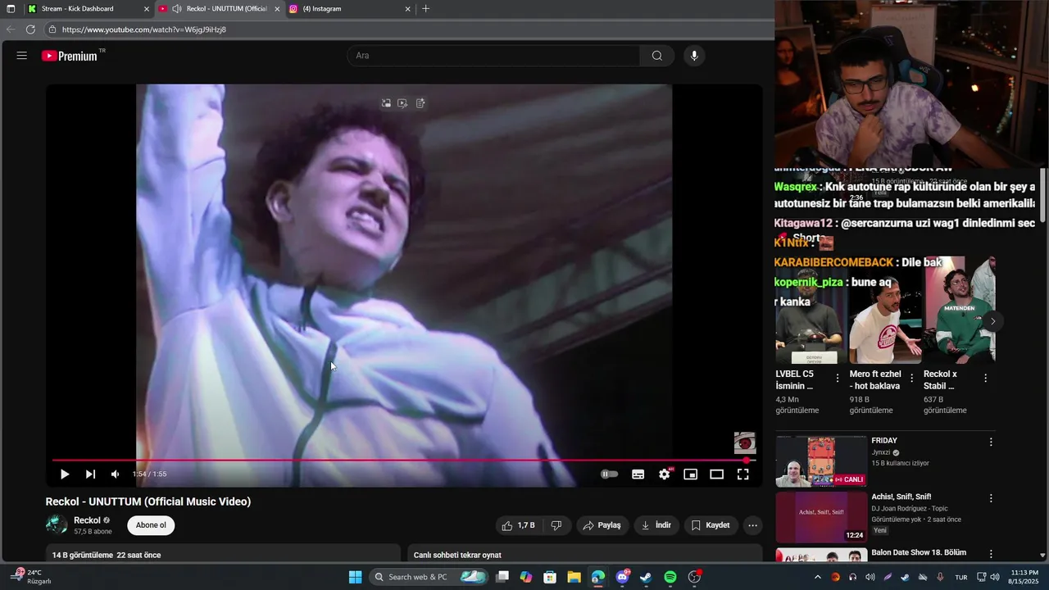
Task: Toggle the autoplay switch
Action: tap(610, 474)
